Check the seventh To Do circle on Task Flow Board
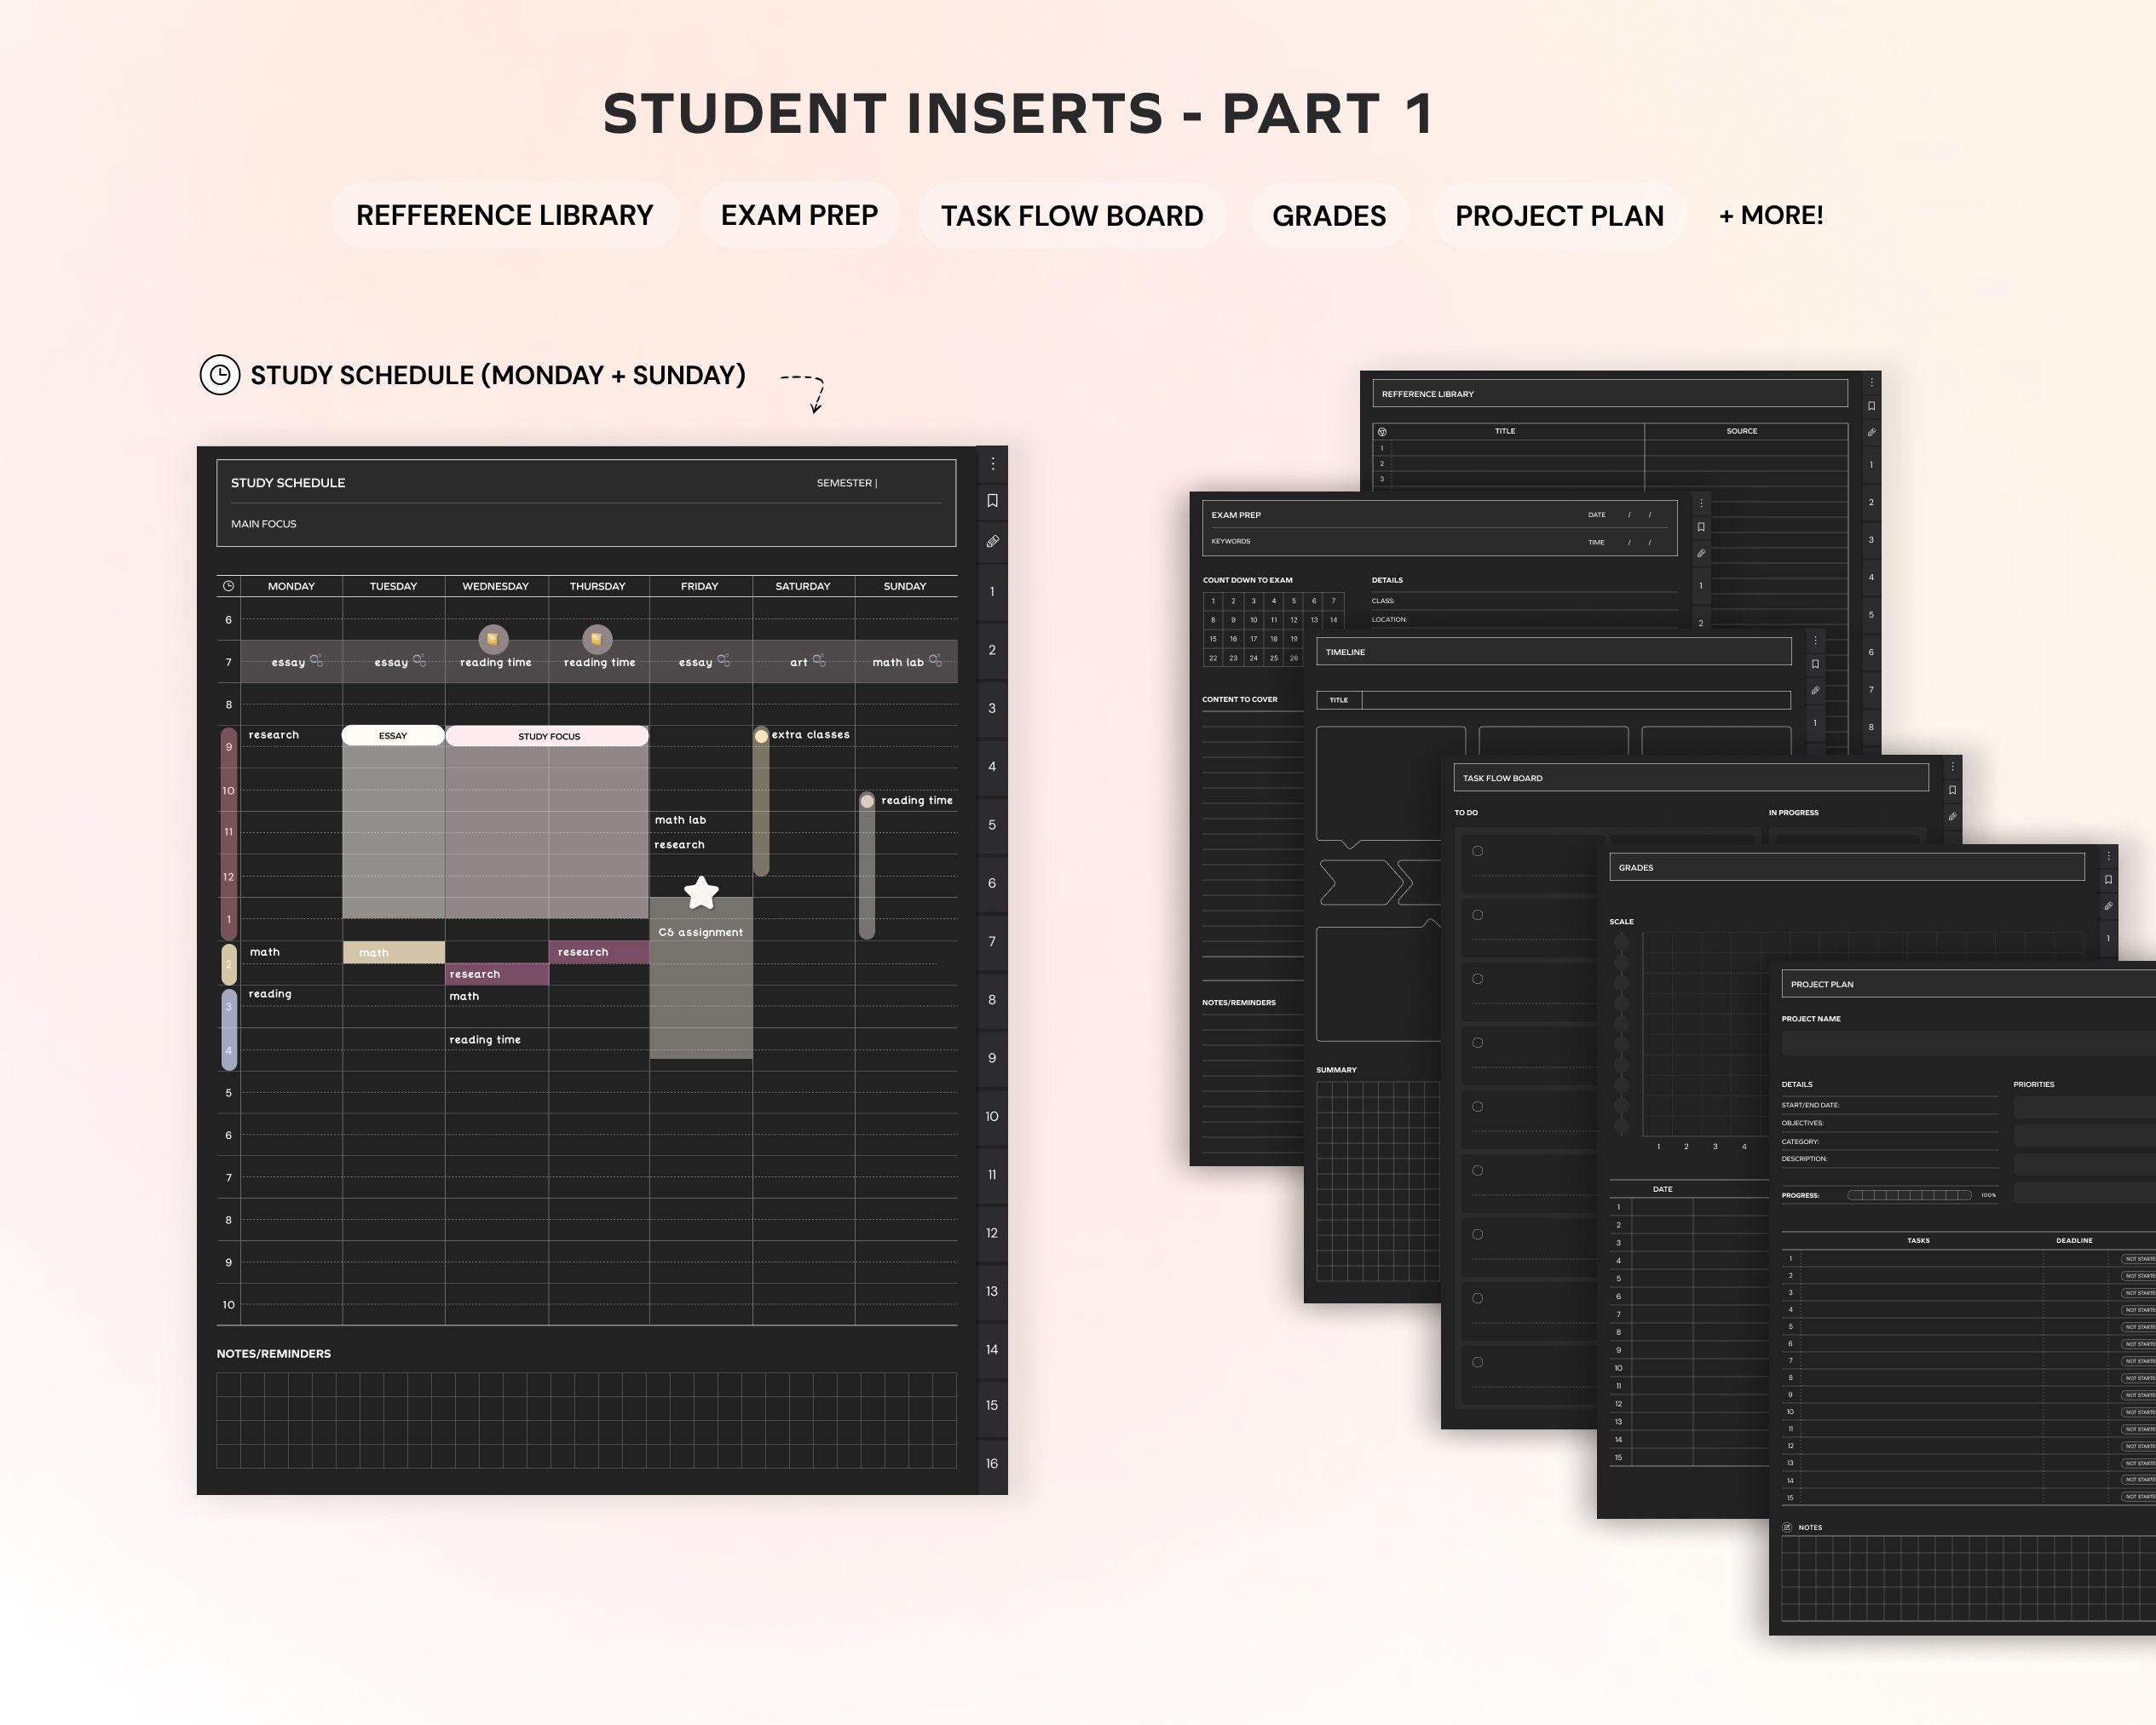Screen dimensions: 2156x1725 pyautogui.click(x=1477, y=1235)
